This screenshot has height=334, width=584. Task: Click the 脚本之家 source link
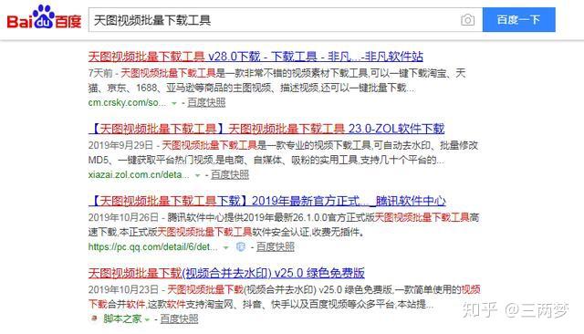(x=122, y=319)
